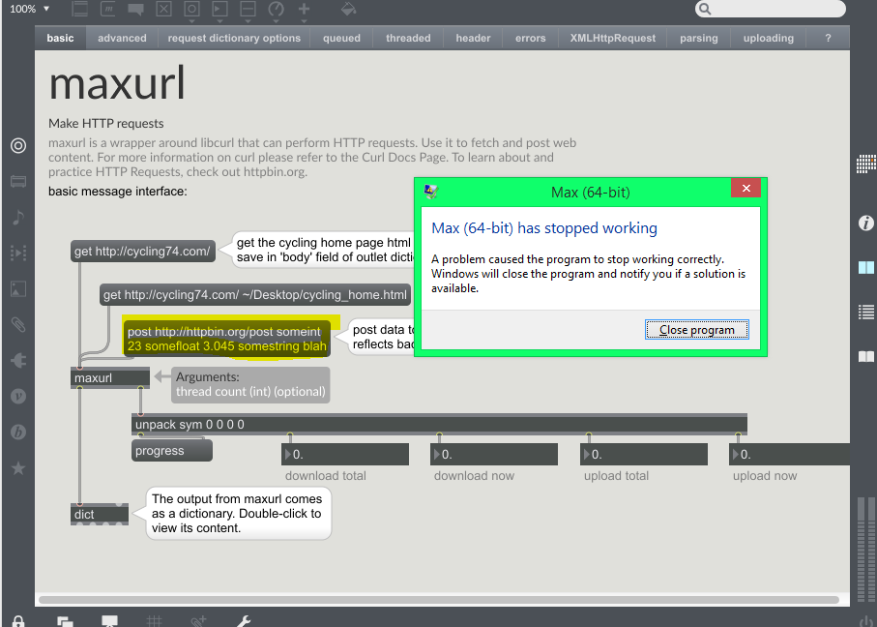877x627 pixels.
Task: Toggle the audio power button at bottom right
Action: [x=865, y=620]
